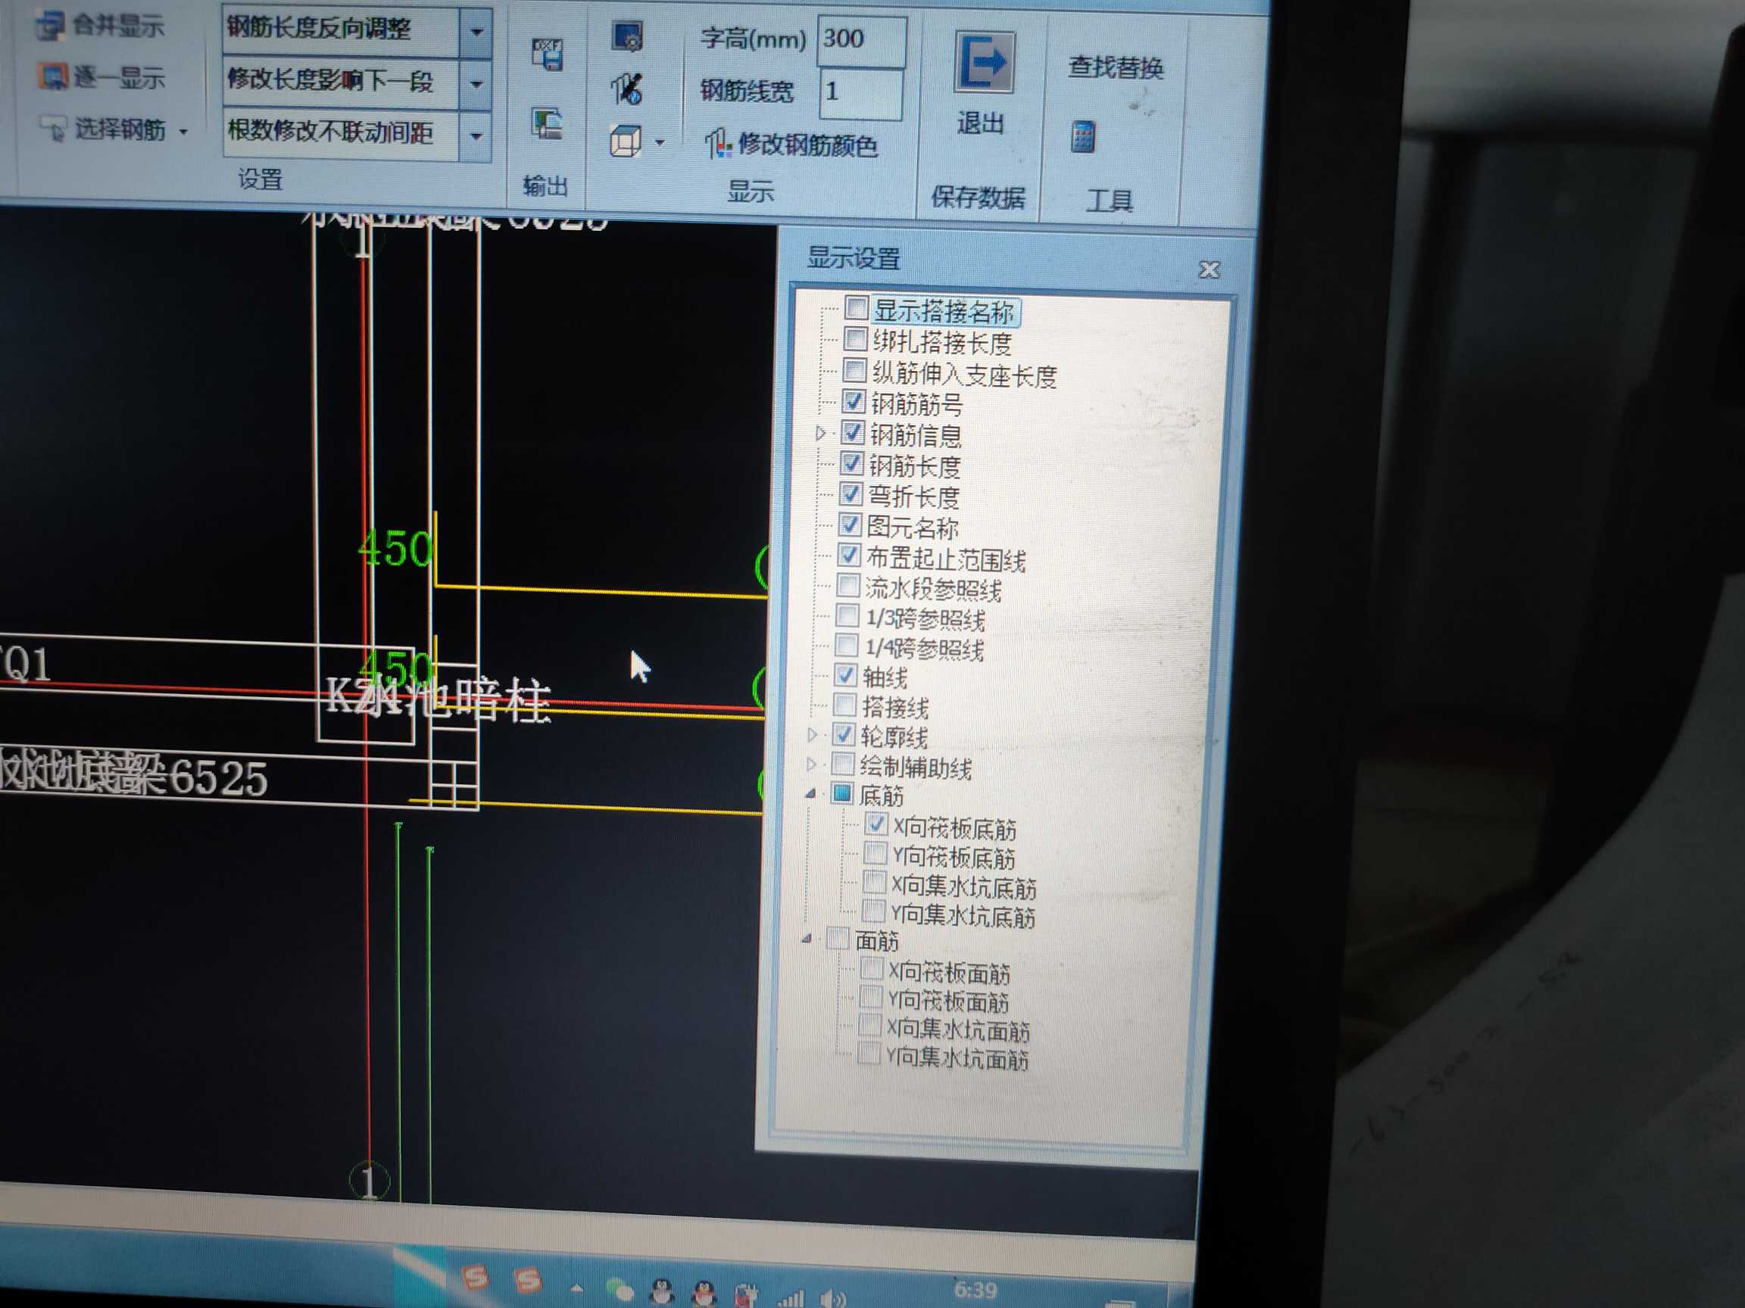Uncheck 弯折长度 checkbox

pos(851,494)
